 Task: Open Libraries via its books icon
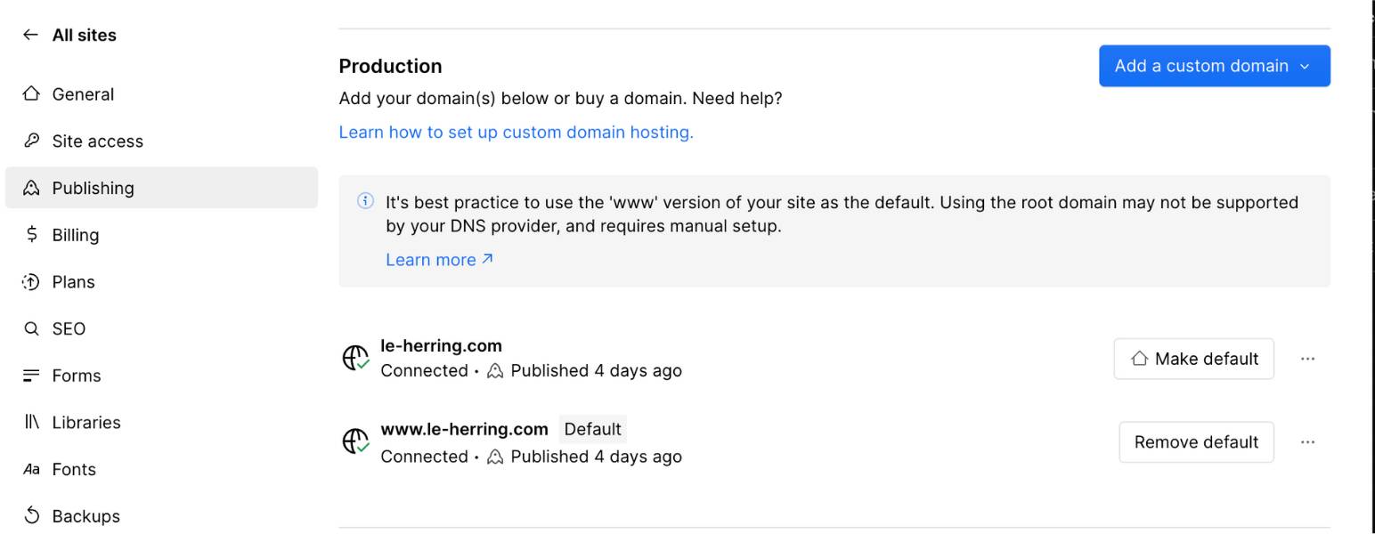coord(31,422)
